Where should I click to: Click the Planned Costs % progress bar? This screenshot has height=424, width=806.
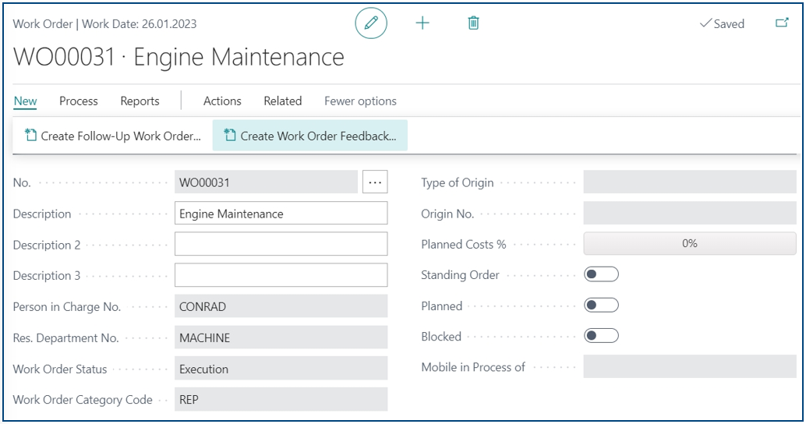[690, 244]
